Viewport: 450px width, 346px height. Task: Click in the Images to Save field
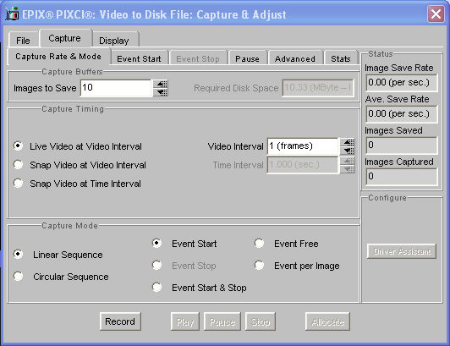(116, 88)
